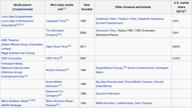The height and width of the screenshot is (108, 192).
Task: Open Metro-Goldwyn-Mayer studio parent link
Action: [15, 101]
